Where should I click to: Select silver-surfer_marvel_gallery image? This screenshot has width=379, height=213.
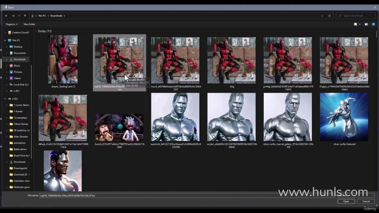pyautogui.click(x=288, y=117)
